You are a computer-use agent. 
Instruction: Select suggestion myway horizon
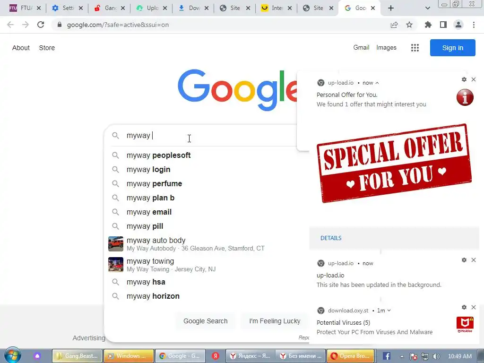(153, 296)
